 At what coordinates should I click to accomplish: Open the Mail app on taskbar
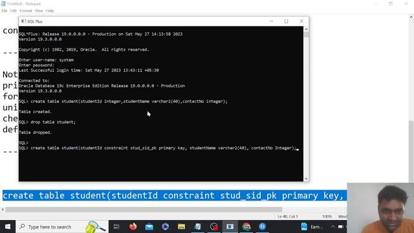pyautogui.click(x=149, y=227)
